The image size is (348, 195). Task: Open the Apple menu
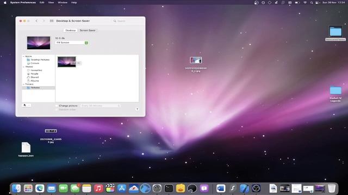coord(5,2)
